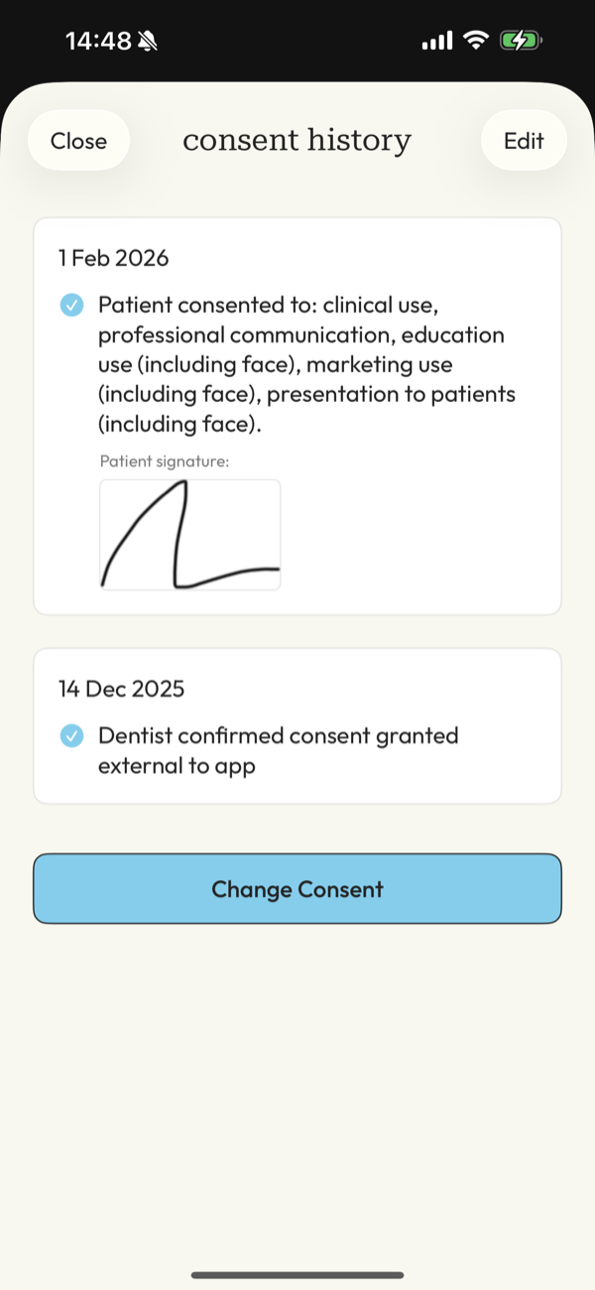Tap the blue checkmark beside clinical use consent
595x1290 pixels.
[71, 306]
